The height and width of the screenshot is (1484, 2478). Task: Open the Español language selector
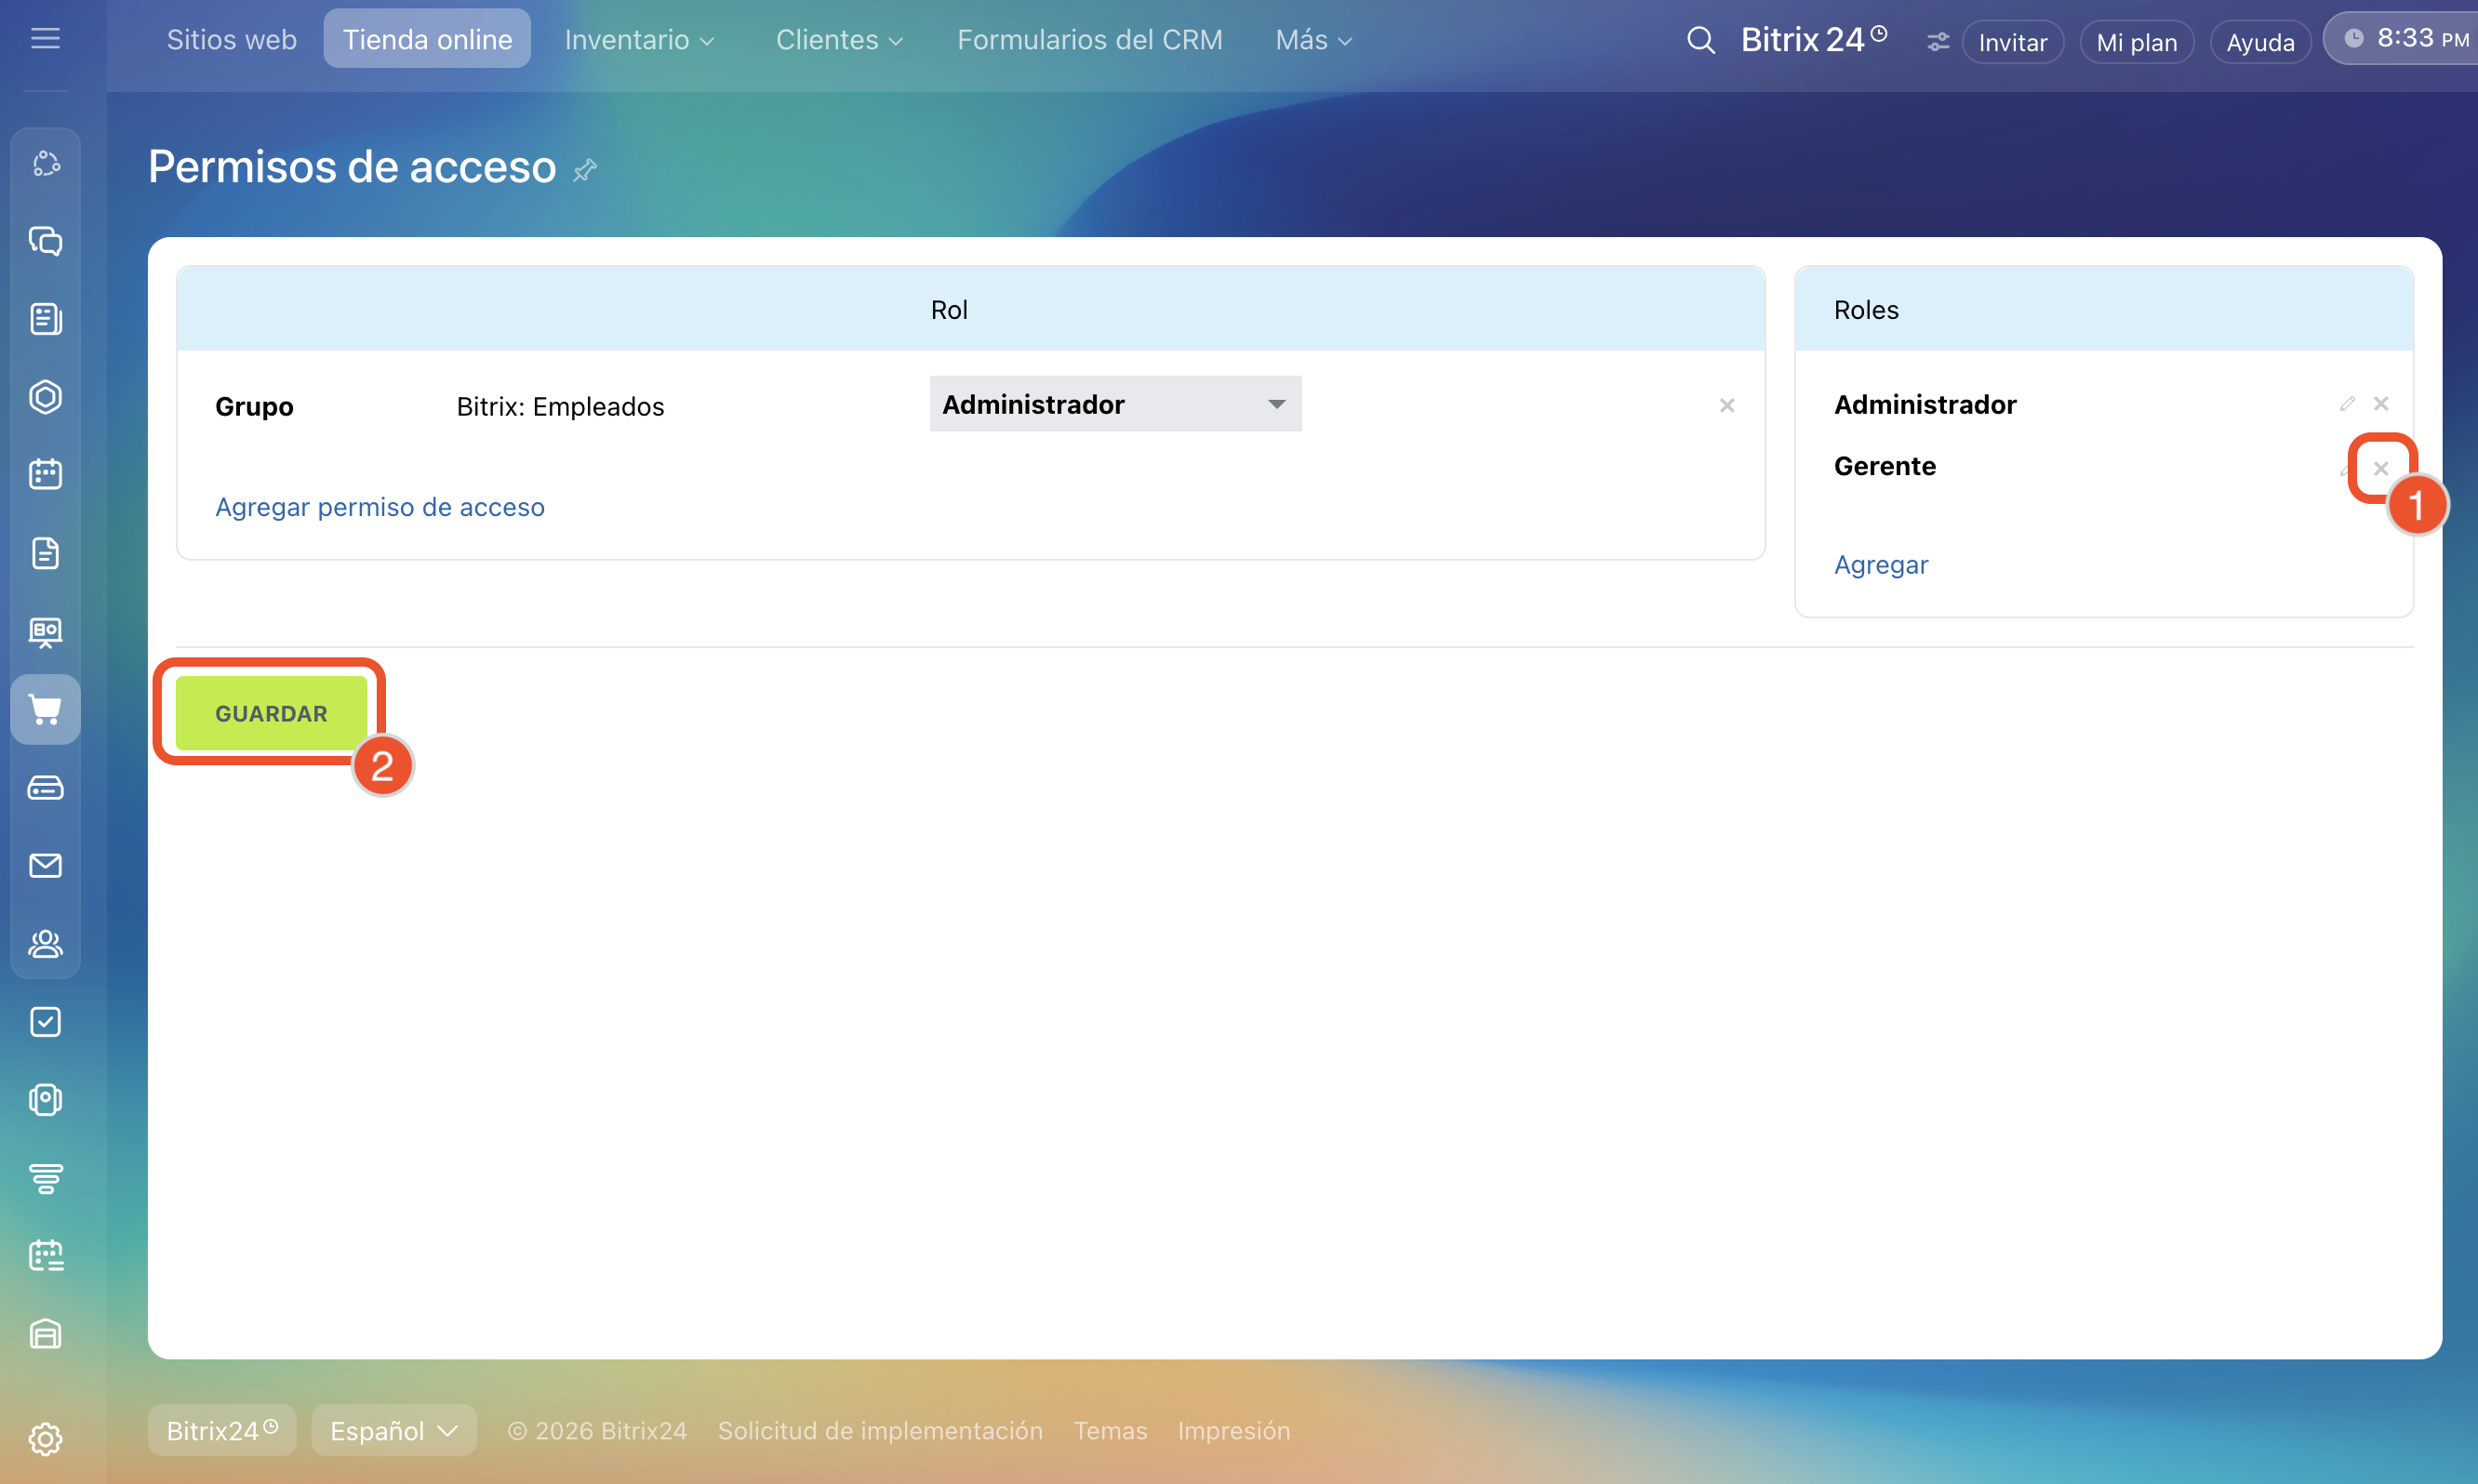393,1431
